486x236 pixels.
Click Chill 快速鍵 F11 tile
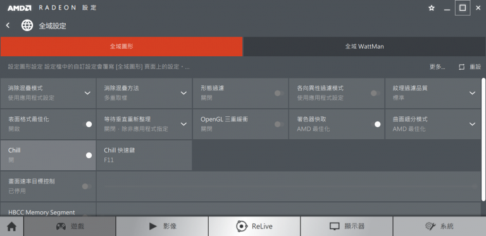coord(144,155)
